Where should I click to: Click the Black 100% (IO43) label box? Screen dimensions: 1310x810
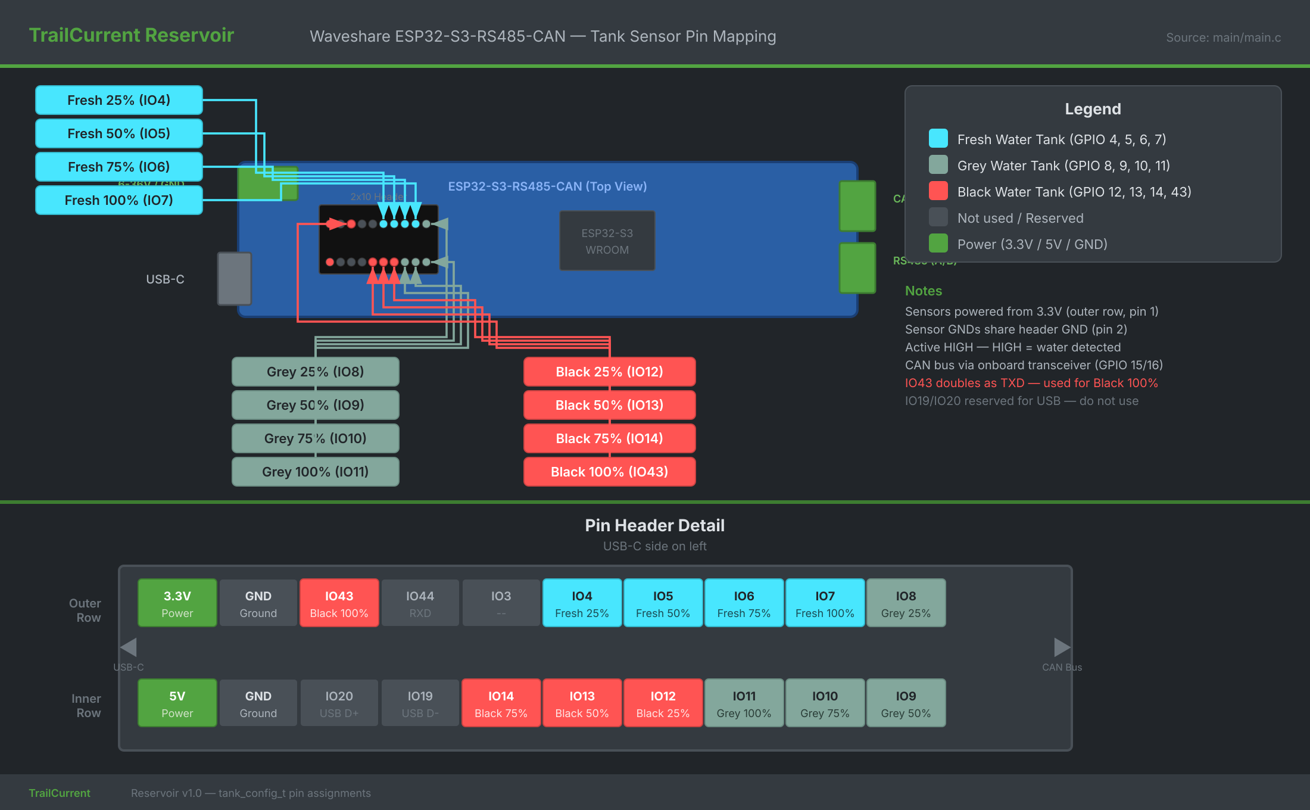coord(609,472)
